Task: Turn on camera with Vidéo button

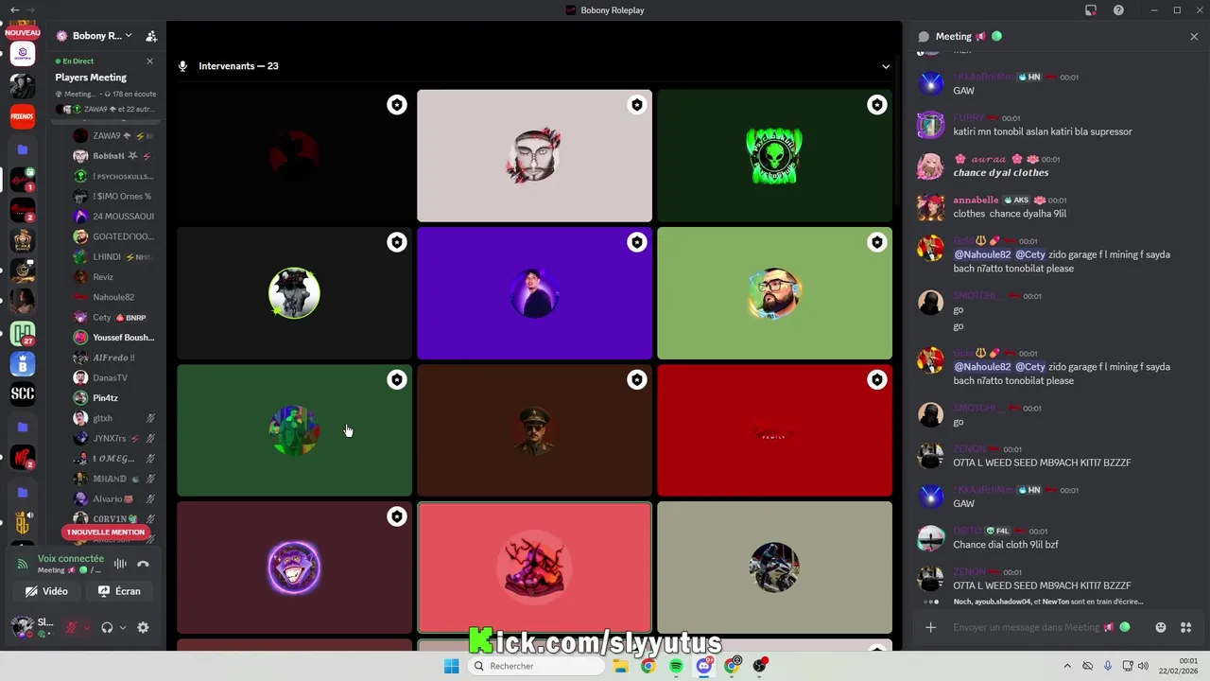Action: [x=47, y=591]
